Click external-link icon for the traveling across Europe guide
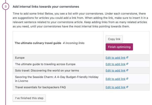152x105 pixels. pos(127,64)
